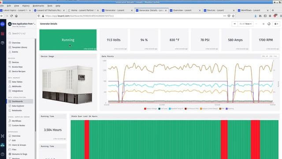Viewport: 282px width, 159px height.
Task: Toggle Running series in legend
Action: pos(230,109)
